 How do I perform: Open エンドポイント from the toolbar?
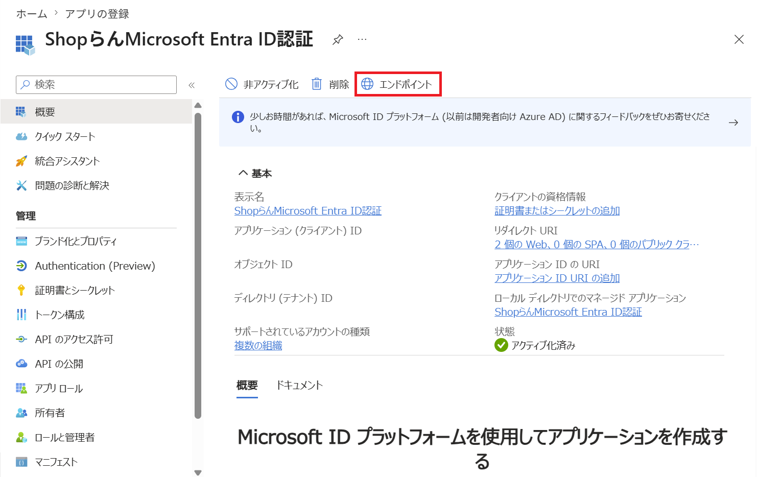tap(397, 84)
